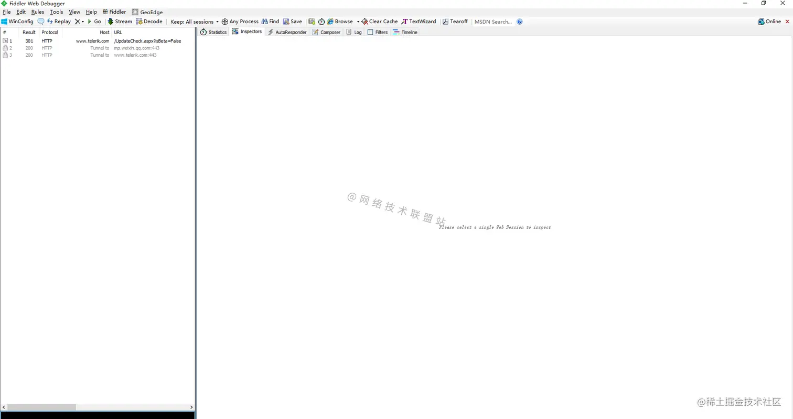Click into the MSDN Search field
The height and width of the screenshot is (419, 793).
[493, 22]
